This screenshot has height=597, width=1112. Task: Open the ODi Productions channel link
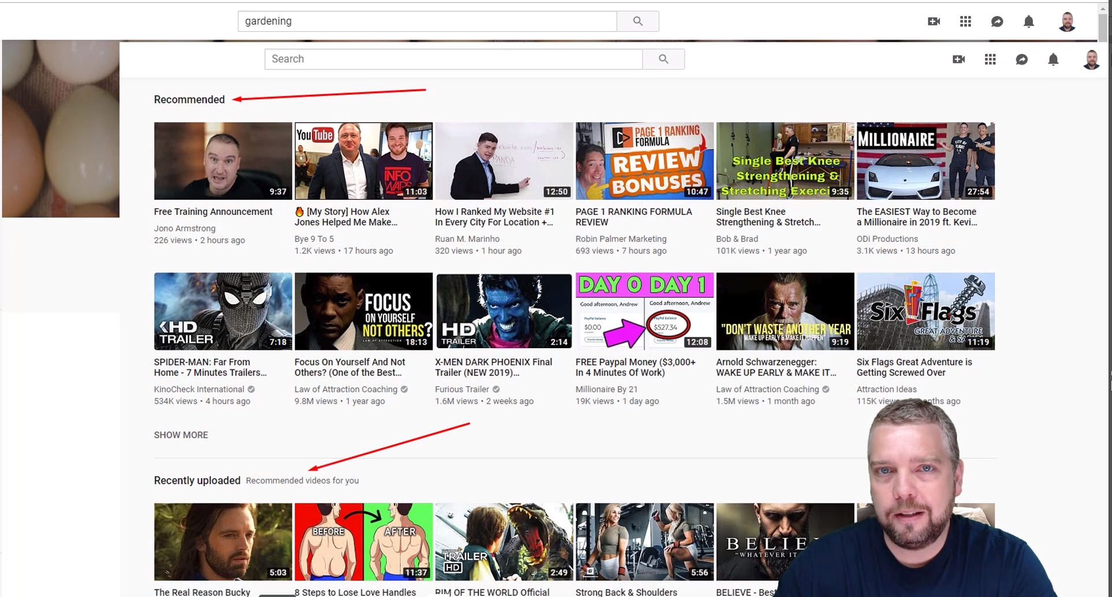pos(887,239)
